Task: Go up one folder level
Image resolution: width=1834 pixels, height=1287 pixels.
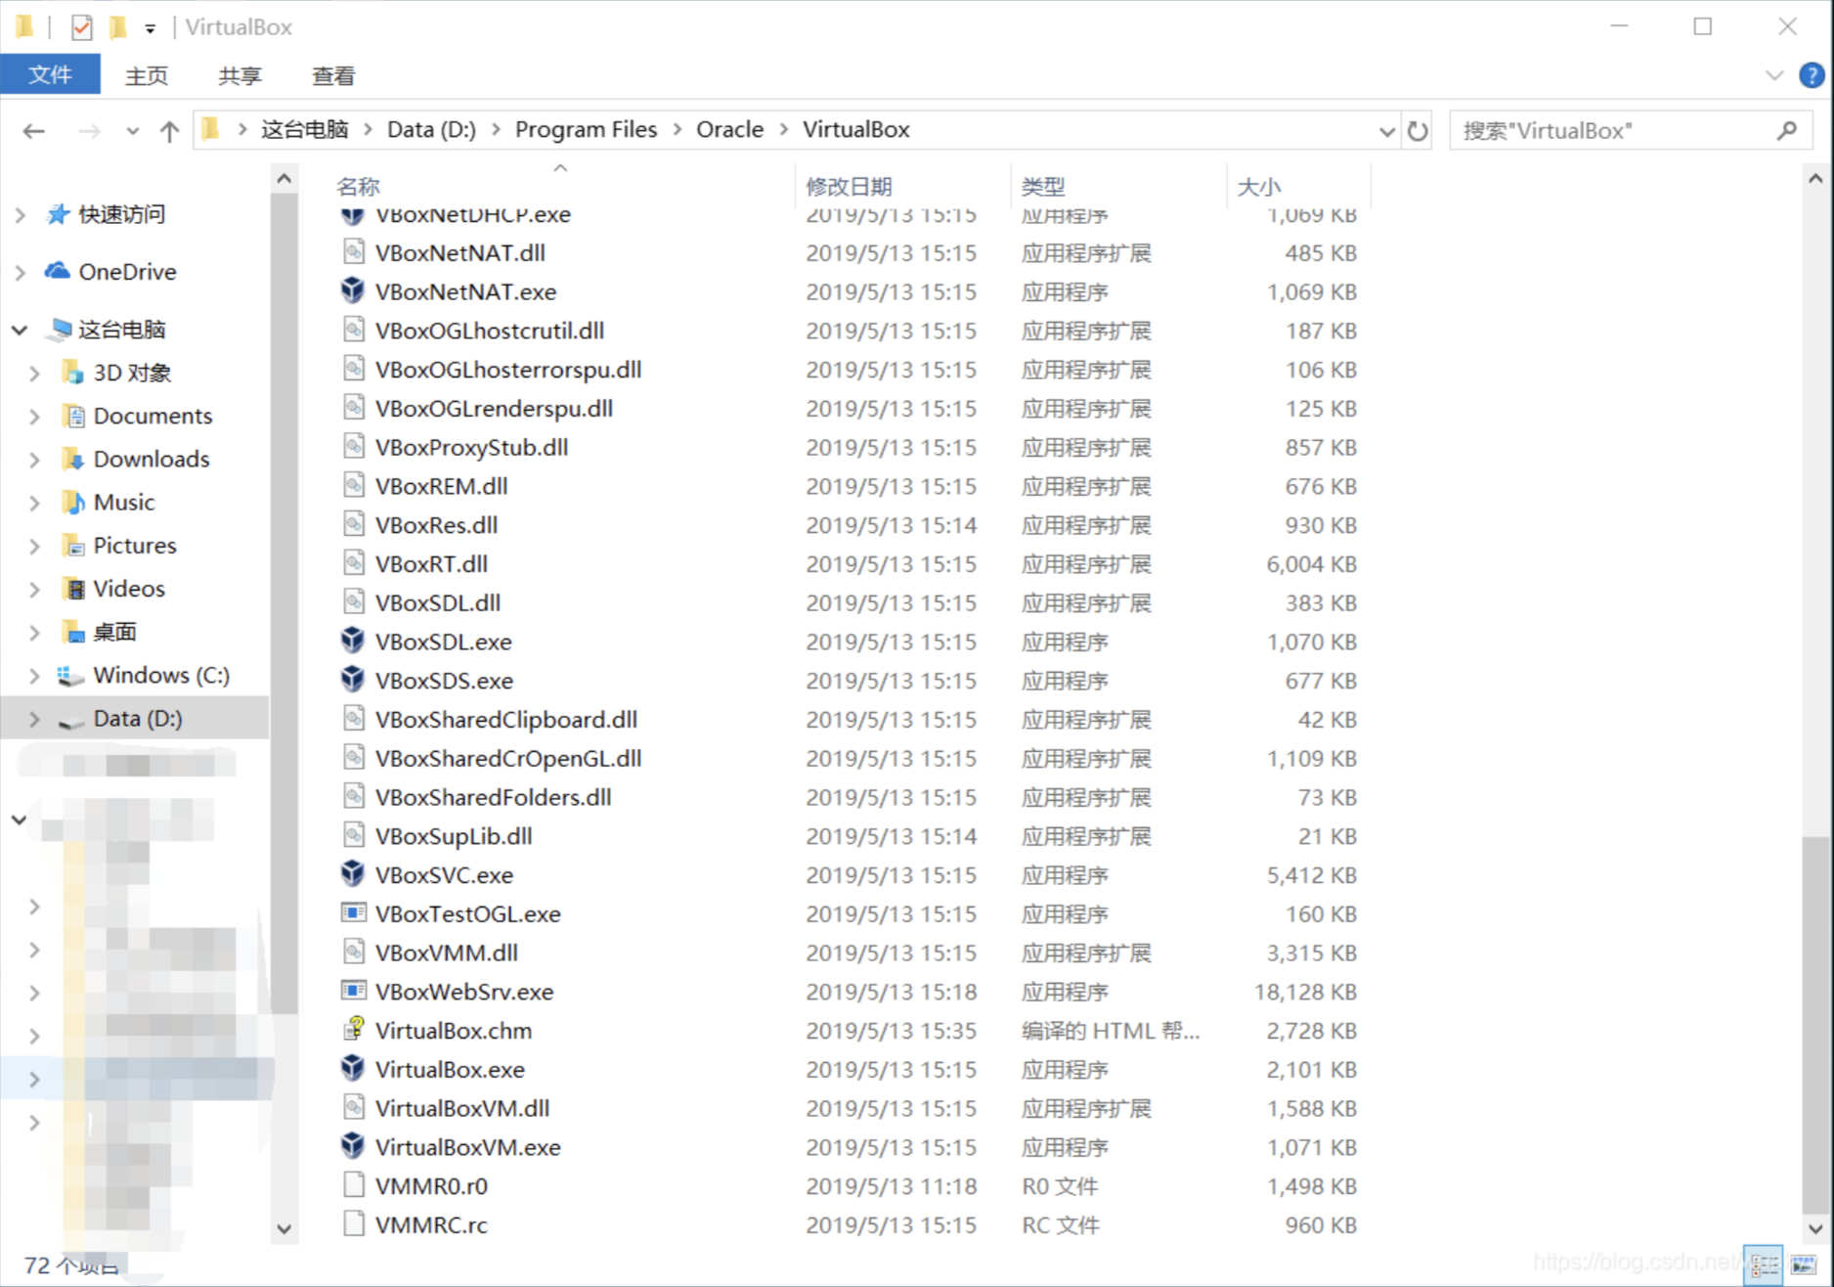Action: 169,130
